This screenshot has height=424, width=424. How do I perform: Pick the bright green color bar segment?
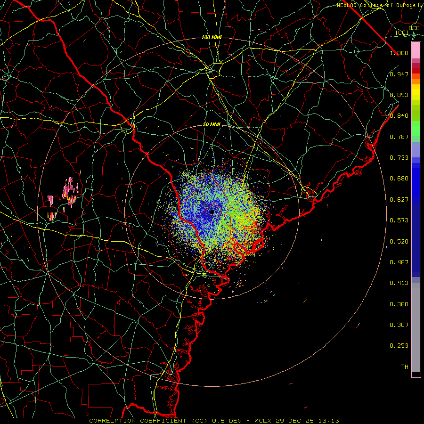[416, 129]
